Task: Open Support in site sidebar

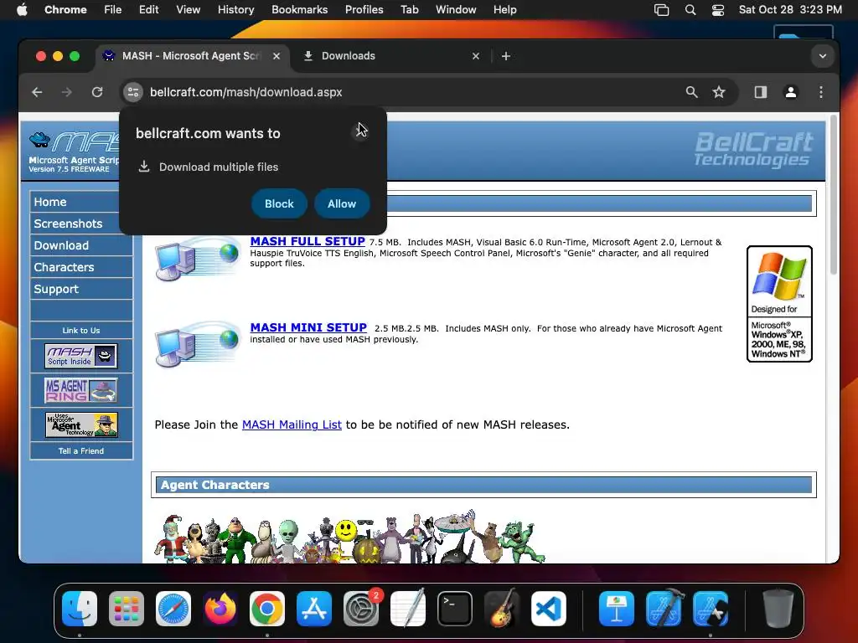Action: 81,289
